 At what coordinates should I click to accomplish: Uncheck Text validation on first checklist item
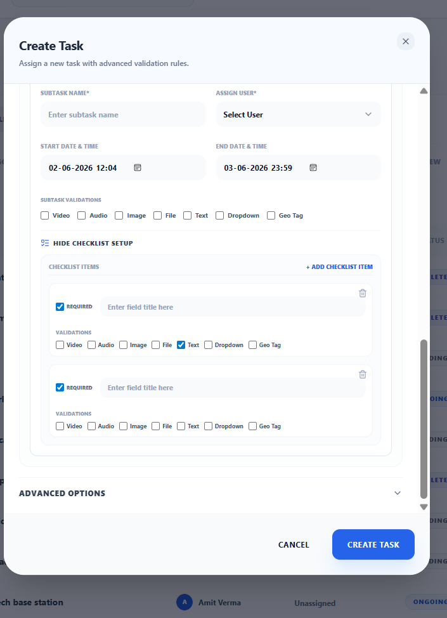coord(181,345)
